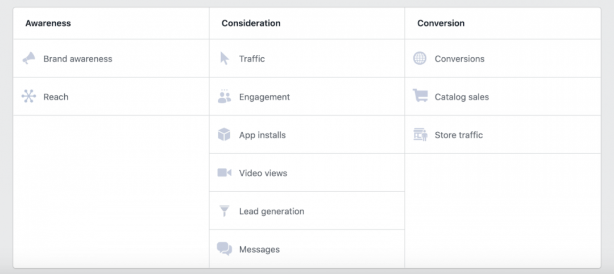Select the Traffic objective label
614x274 pixels.
point(252,59)
